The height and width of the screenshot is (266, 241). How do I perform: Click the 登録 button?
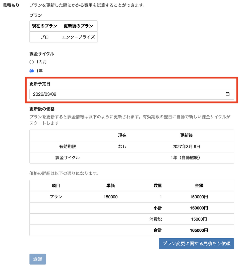38,259
